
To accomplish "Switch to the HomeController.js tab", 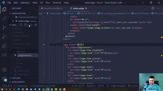I will coord(53,8).
